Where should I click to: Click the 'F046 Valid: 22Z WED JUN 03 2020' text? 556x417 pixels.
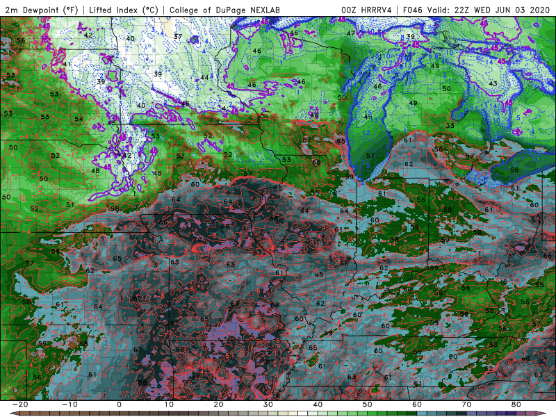(478, 10)
